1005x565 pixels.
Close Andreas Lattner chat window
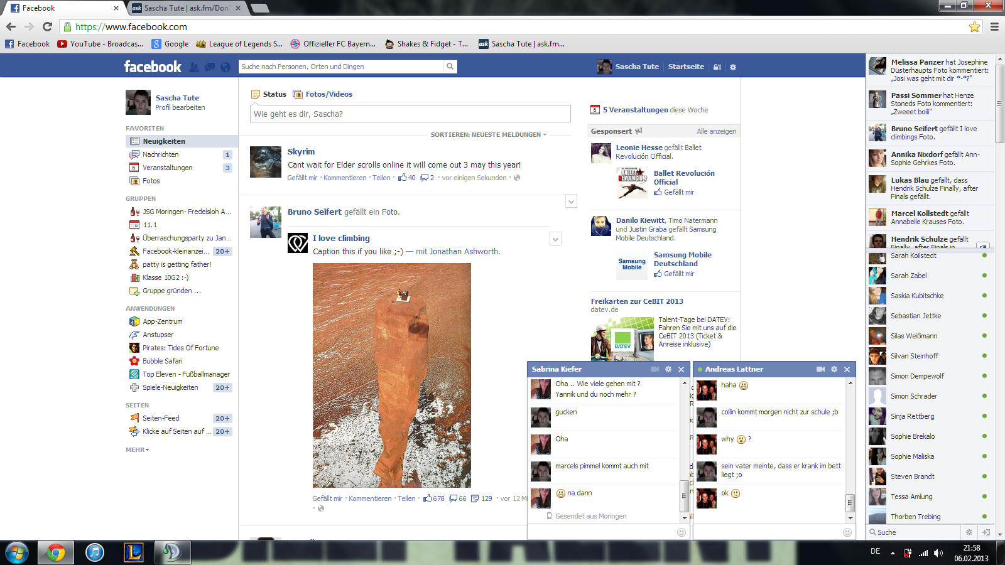tap(847, 369)
